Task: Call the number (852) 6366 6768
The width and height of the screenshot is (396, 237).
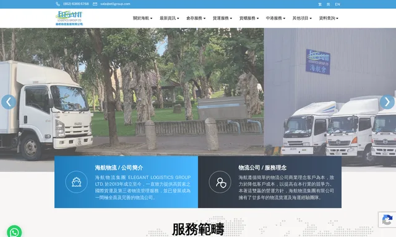Action: (x=75, y=4)
